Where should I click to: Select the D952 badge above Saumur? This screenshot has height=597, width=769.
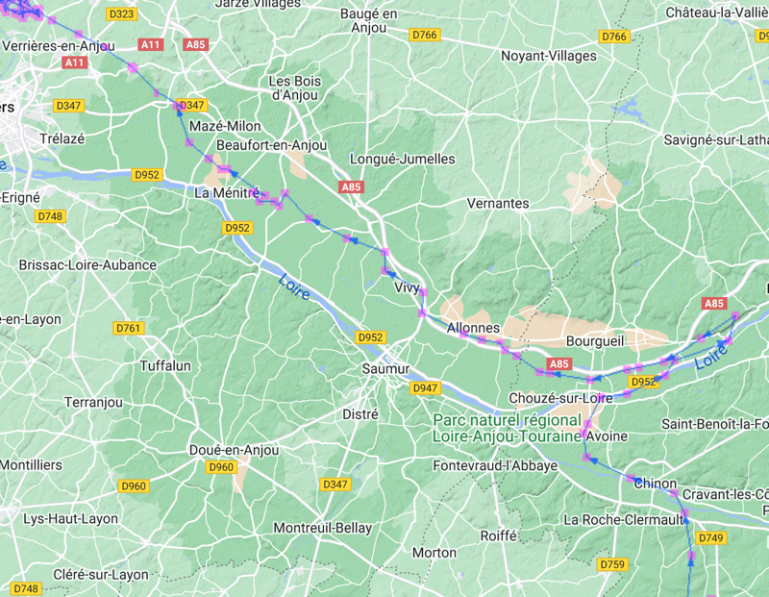pyautogui.click(x=370, y=337)
